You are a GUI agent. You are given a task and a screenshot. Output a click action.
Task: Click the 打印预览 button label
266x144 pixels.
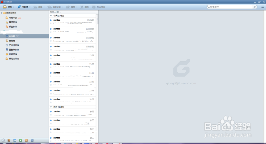(101, 7)
